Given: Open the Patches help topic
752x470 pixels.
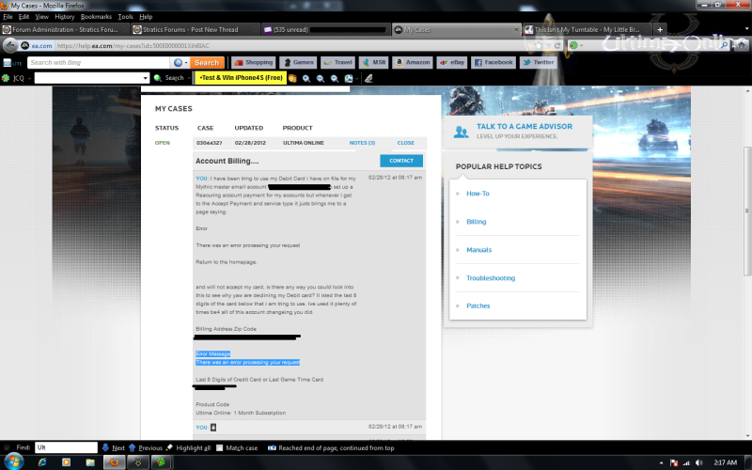Looking at the screenshot, I should (478, 306).
